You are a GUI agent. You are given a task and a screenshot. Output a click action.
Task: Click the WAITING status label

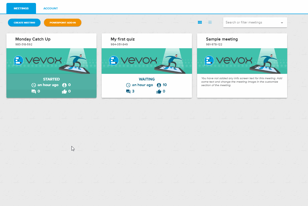point(147,79)
